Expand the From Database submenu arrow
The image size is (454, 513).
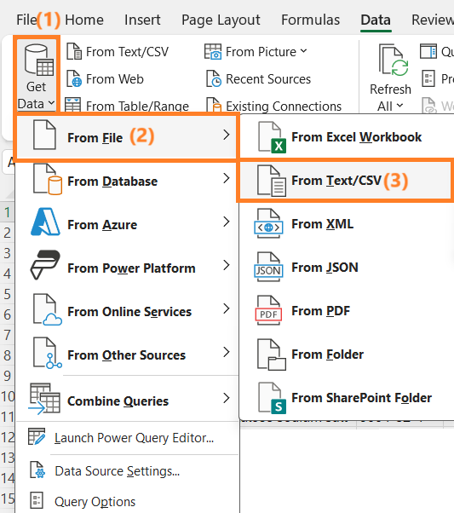click(226, 178)
